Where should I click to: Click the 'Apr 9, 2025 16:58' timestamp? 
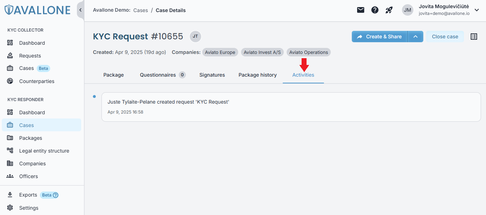click(125, 112)
